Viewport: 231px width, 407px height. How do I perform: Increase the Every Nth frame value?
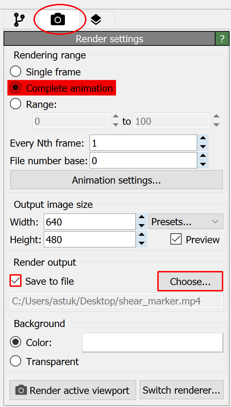tap(203, 139)
